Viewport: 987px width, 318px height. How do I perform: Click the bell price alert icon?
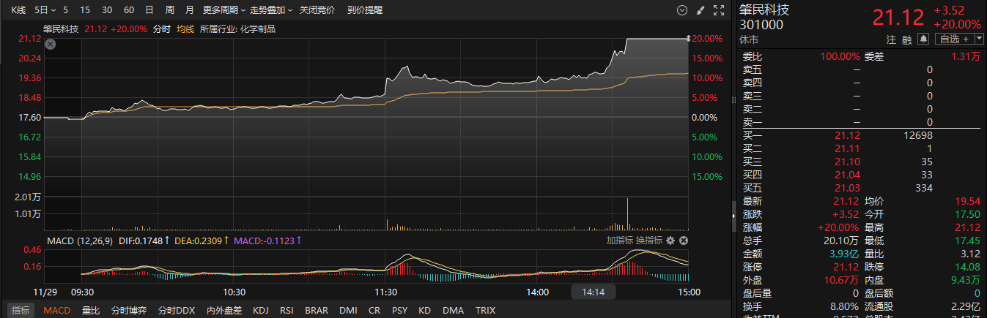[x=923, y=39]
